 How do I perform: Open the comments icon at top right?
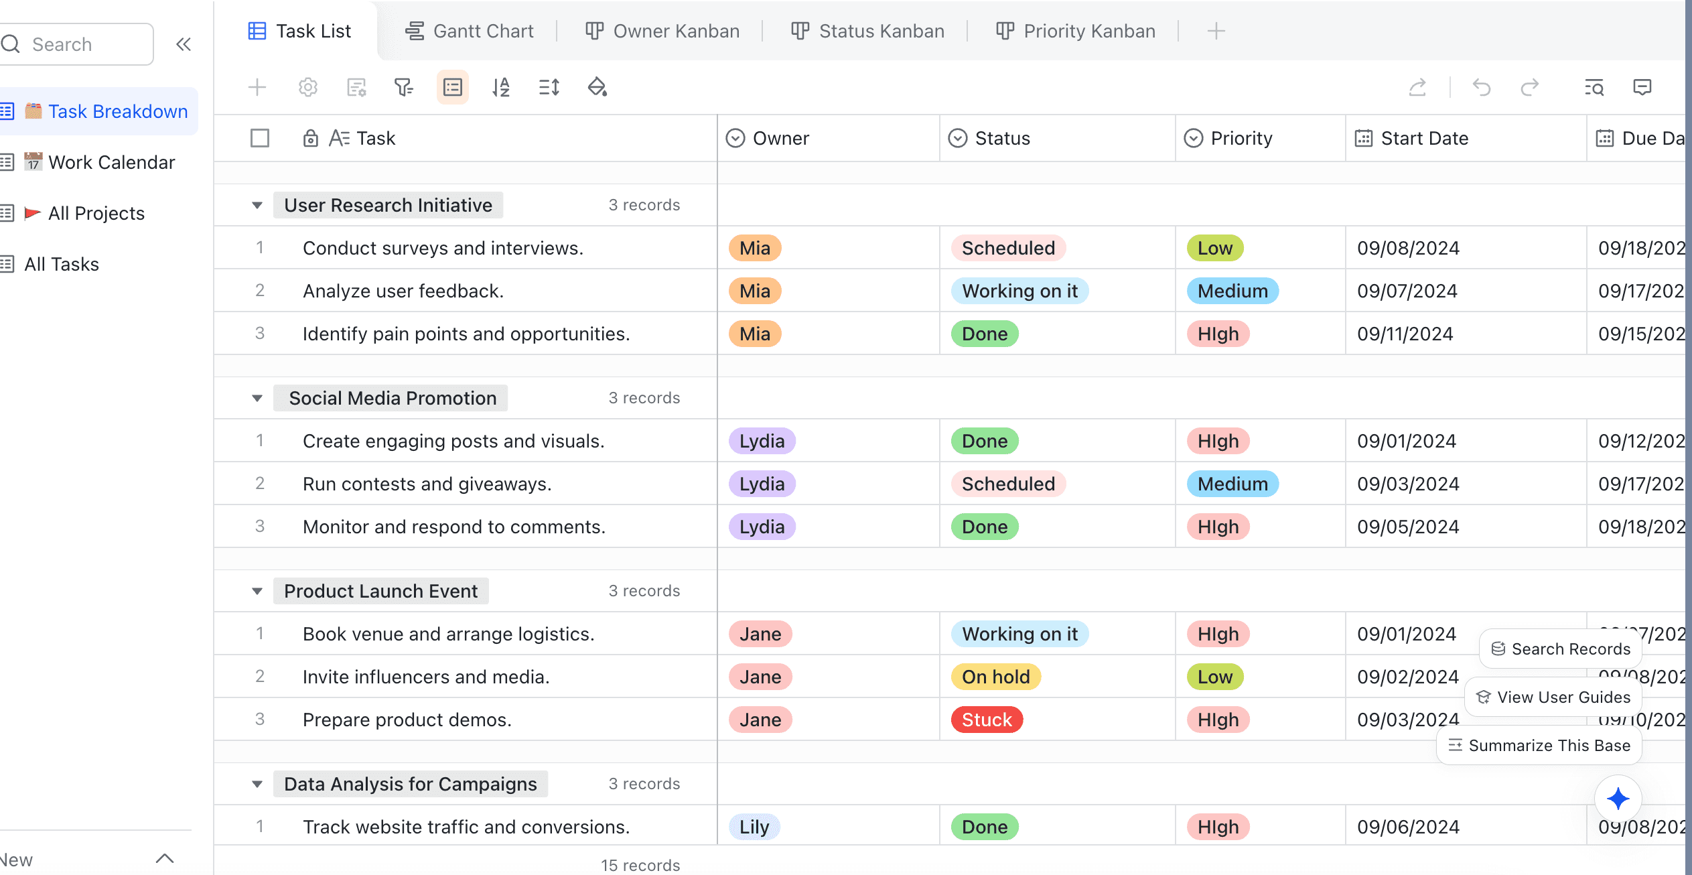pos(1642,87)
